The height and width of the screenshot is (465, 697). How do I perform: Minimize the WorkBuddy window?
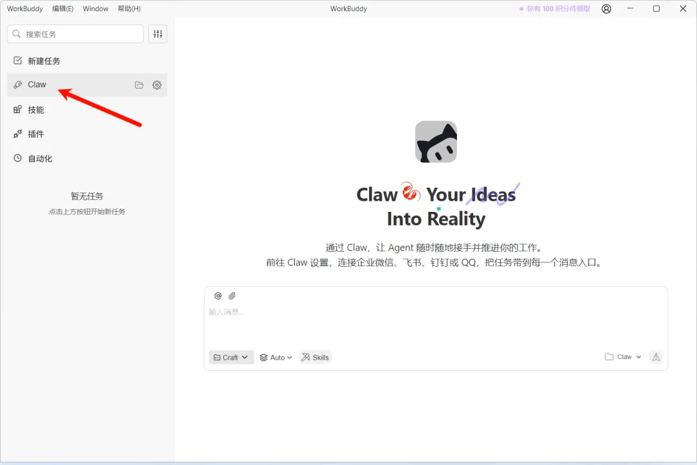point(630,8)
